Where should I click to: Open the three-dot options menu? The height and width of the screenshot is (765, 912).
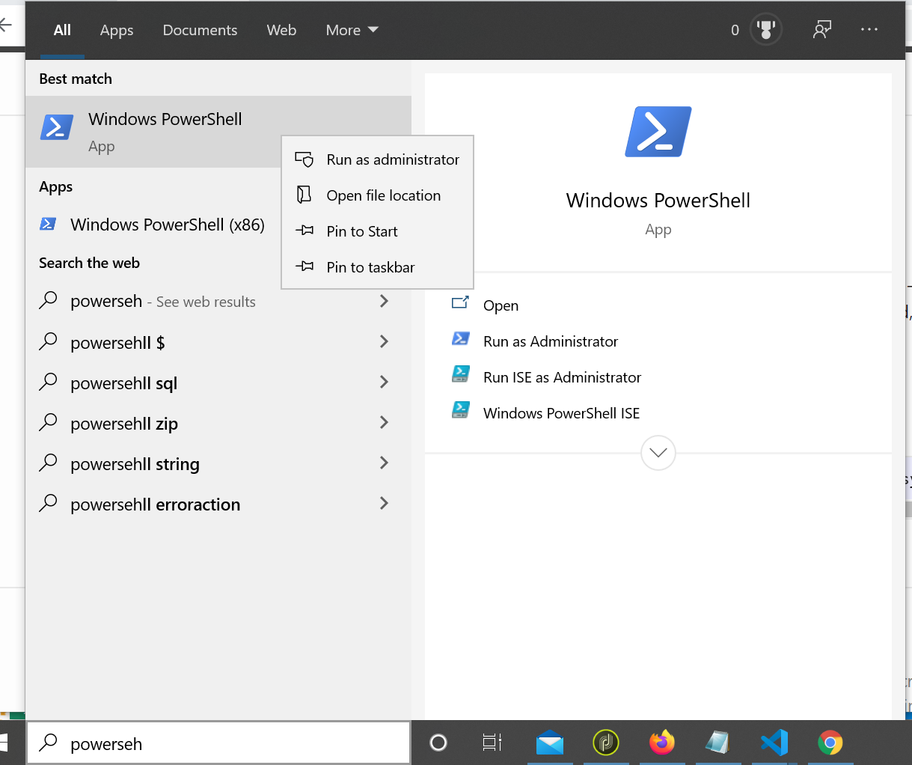pos(869,30)
